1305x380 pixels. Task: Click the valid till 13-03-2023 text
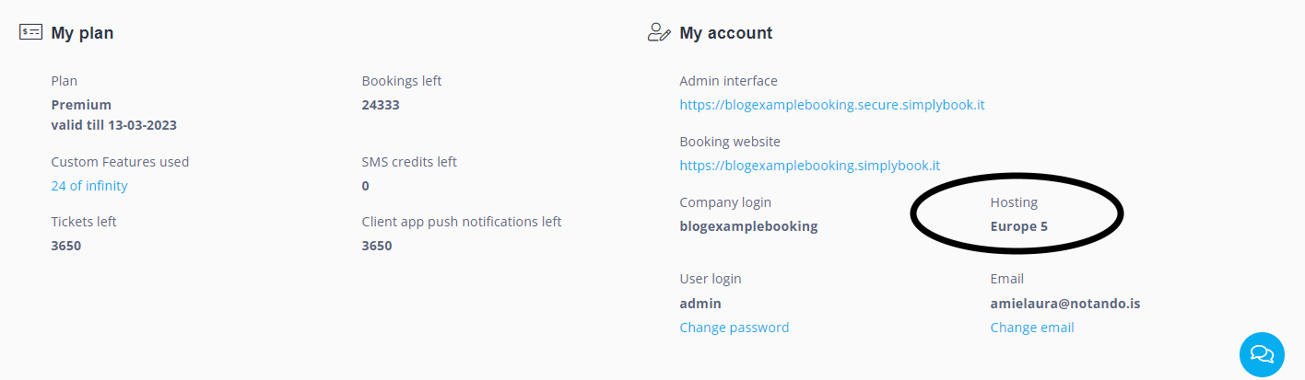(x=114, y=125)
